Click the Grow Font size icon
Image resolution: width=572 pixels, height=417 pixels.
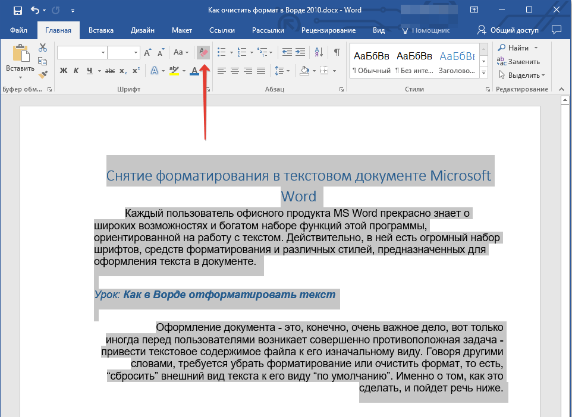click(x=148, y=52)
